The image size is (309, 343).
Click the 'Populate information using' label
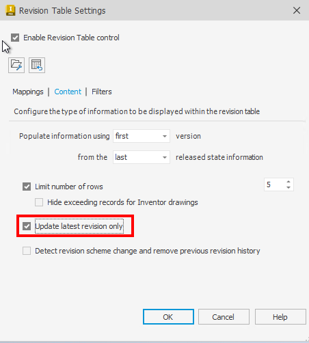click(x=64, y=136)
